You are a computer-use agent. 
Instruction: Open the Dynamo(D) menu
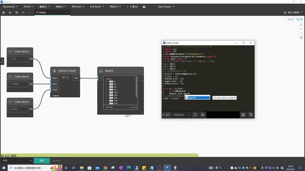10,7
